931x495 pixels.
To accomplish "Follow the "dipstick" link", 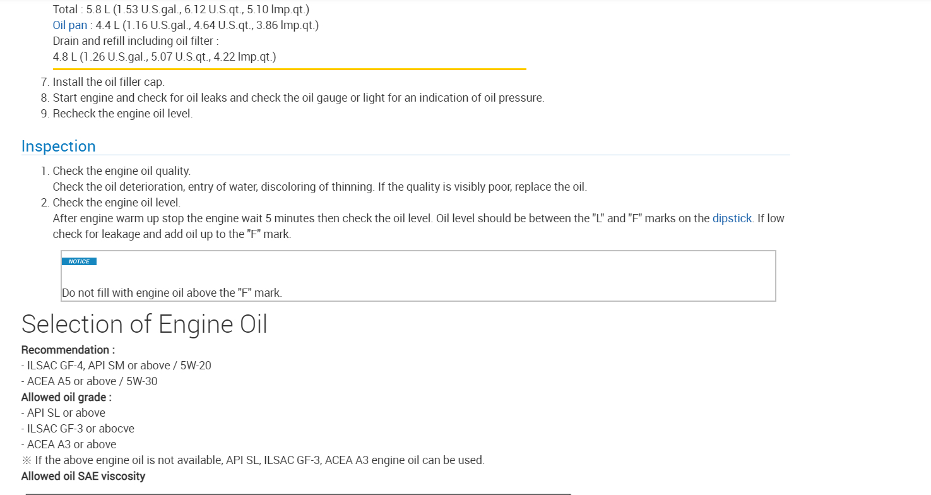I will pyautogui.click(x=732, y=218).
